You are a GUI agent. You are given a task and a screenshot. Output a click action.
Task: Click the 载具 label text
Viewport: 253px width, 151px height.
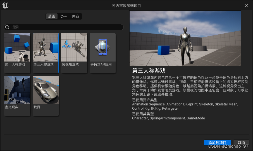pos(37,107)
